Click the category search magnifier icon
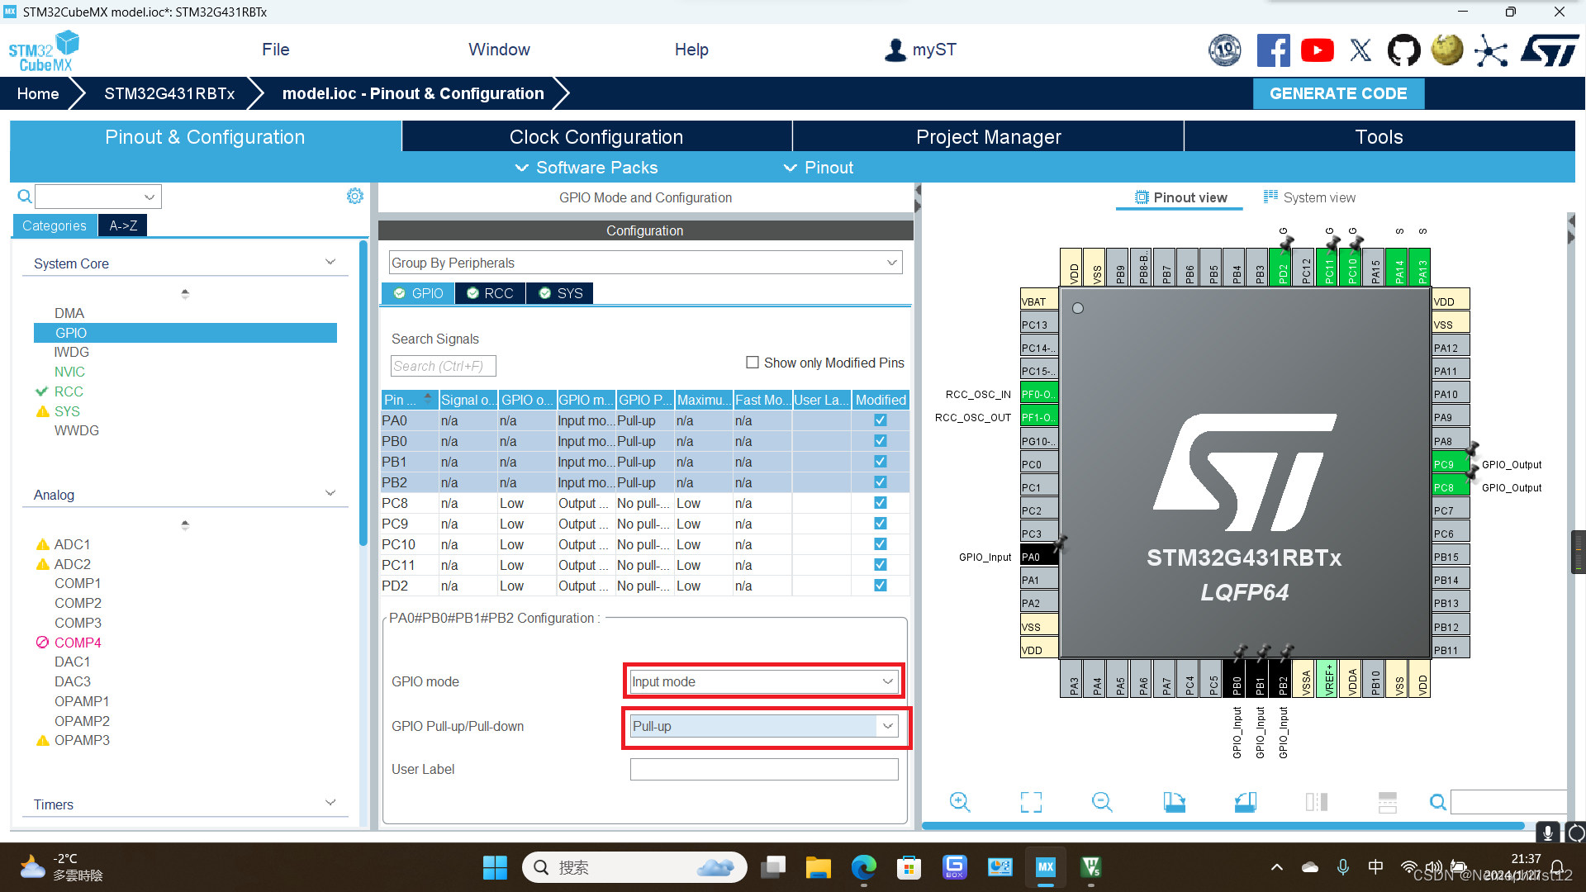Viewport: 1586px width, 892px height. click(25, 197)
